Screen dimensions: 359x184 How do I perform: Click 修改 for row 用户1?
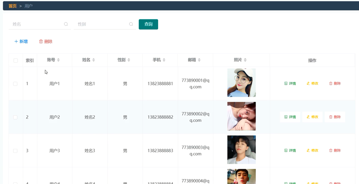coord(313,83)
